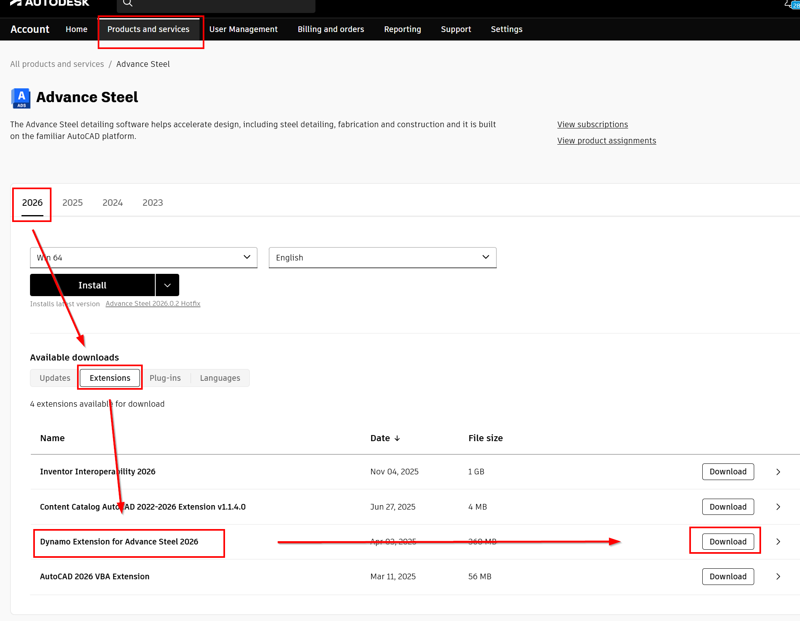Viewport: 800px width, 621px height.
Task: Open the Win 64 platform dropdown
Action: click(x=144, y=258)
